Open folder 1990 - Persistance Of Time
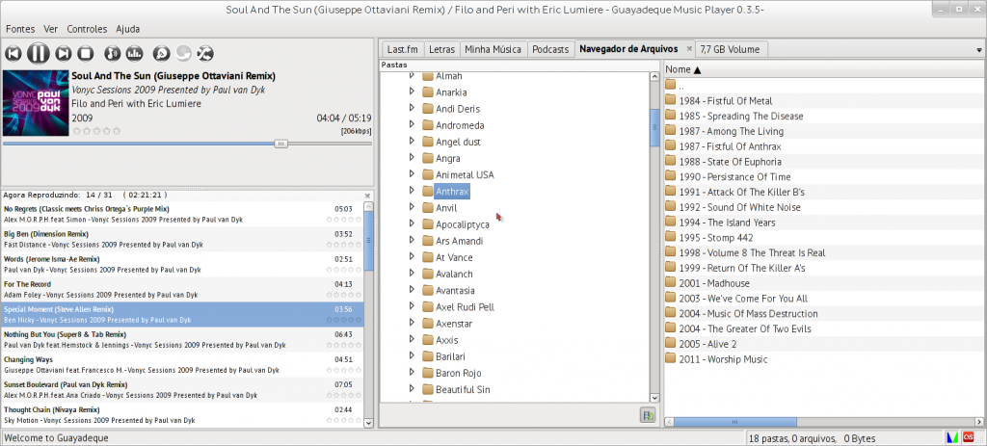Screen dimensions: 987x446 point(734,177)
